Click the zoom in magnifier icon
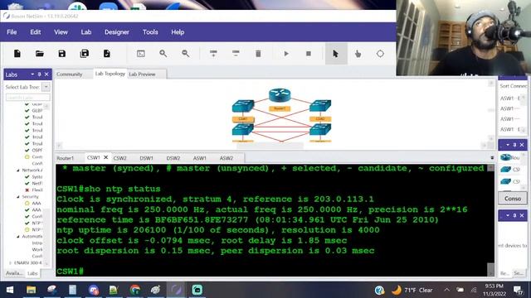 163,53
